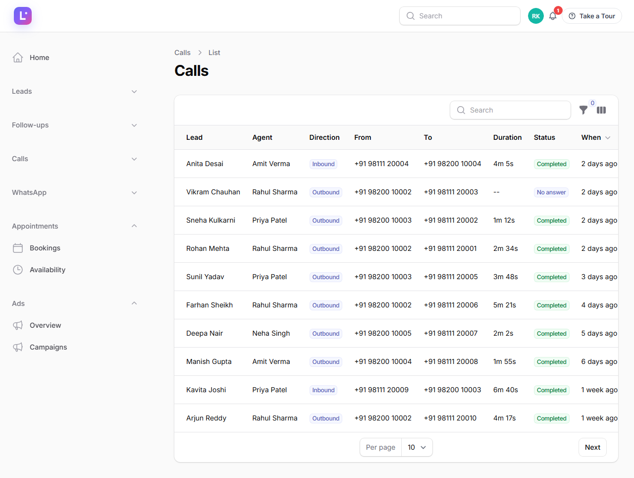This screenshot has height=478, width=634.
Task: Click the Bookings calendar icon
Action: tap(18, 248)
